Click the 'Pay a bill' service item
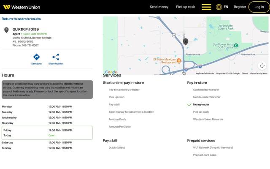Screen dimensions: 270x169 (114, 104)
